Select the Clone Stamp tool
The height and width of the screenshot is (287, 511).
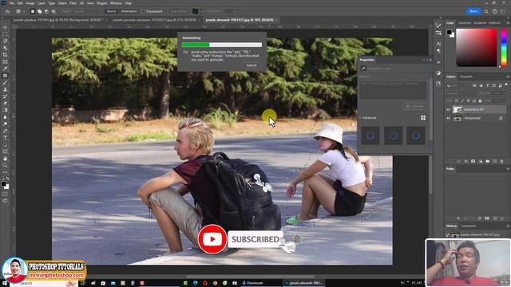pyautogui.click(x=5, y=89)
